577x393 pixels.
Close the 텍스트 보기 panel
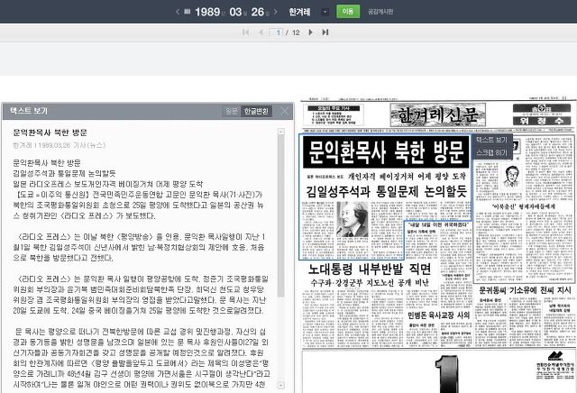(x=285, y=111)
